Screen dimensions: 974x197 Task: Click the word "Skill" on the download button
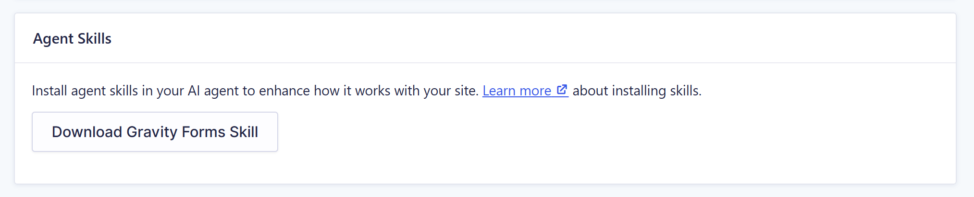click(244, 132)
